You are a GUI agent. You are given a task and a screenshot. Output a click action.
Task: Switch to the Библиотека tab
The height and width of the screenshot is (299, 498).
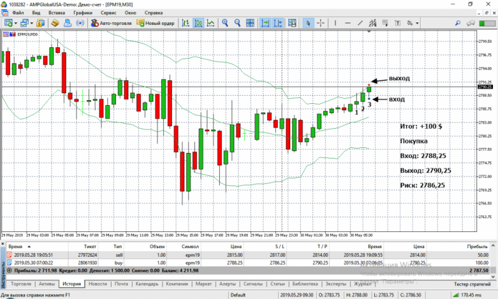pos(305,284)
